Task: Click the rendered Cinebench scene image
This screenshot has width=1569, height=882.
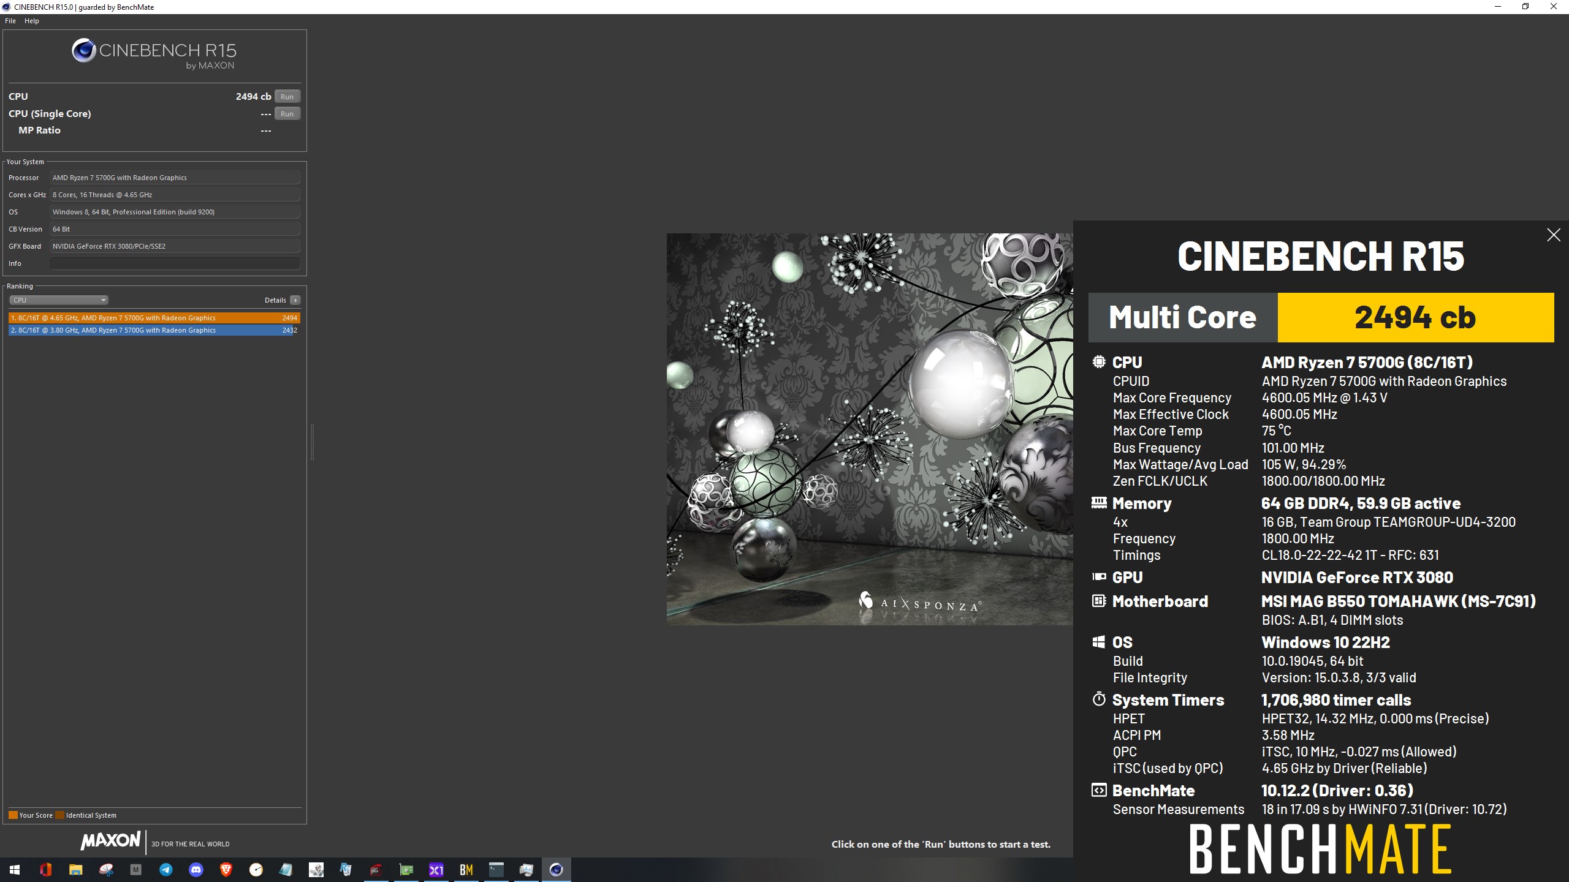Action: [x=870, y=429]
